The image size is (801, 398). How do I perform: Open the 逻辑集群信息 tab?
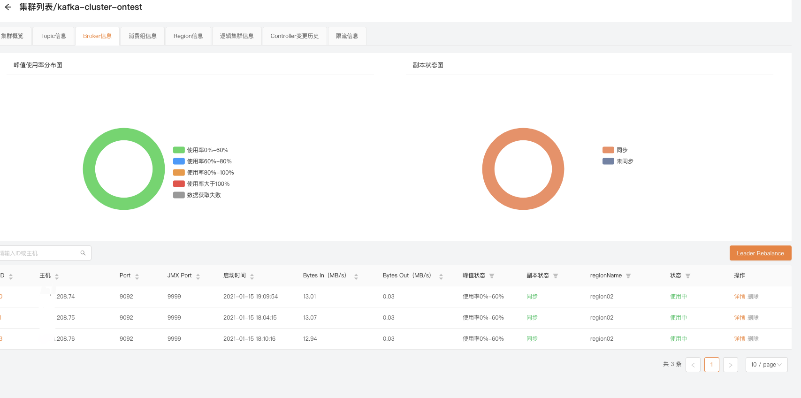pyautogui.click(x=237, y=36)
